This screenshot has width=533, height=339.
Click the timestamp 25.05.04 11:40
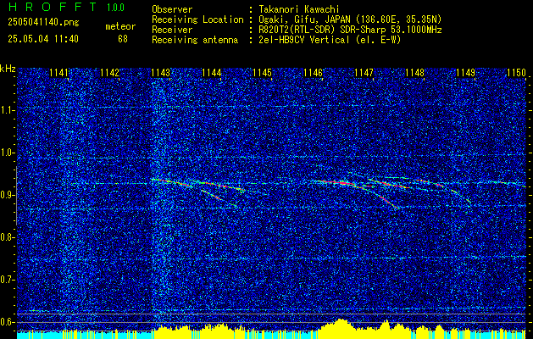[43, 39]
